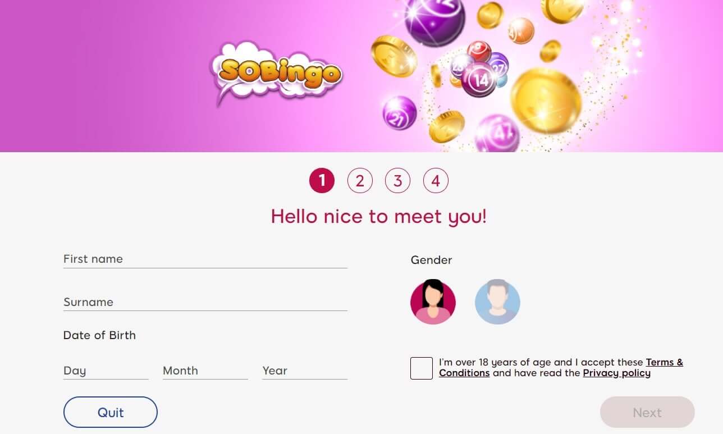This screenshot has height=434, width=723.
Task: Tick the over 18 age checkbox
Action: (x=422, y=368)
